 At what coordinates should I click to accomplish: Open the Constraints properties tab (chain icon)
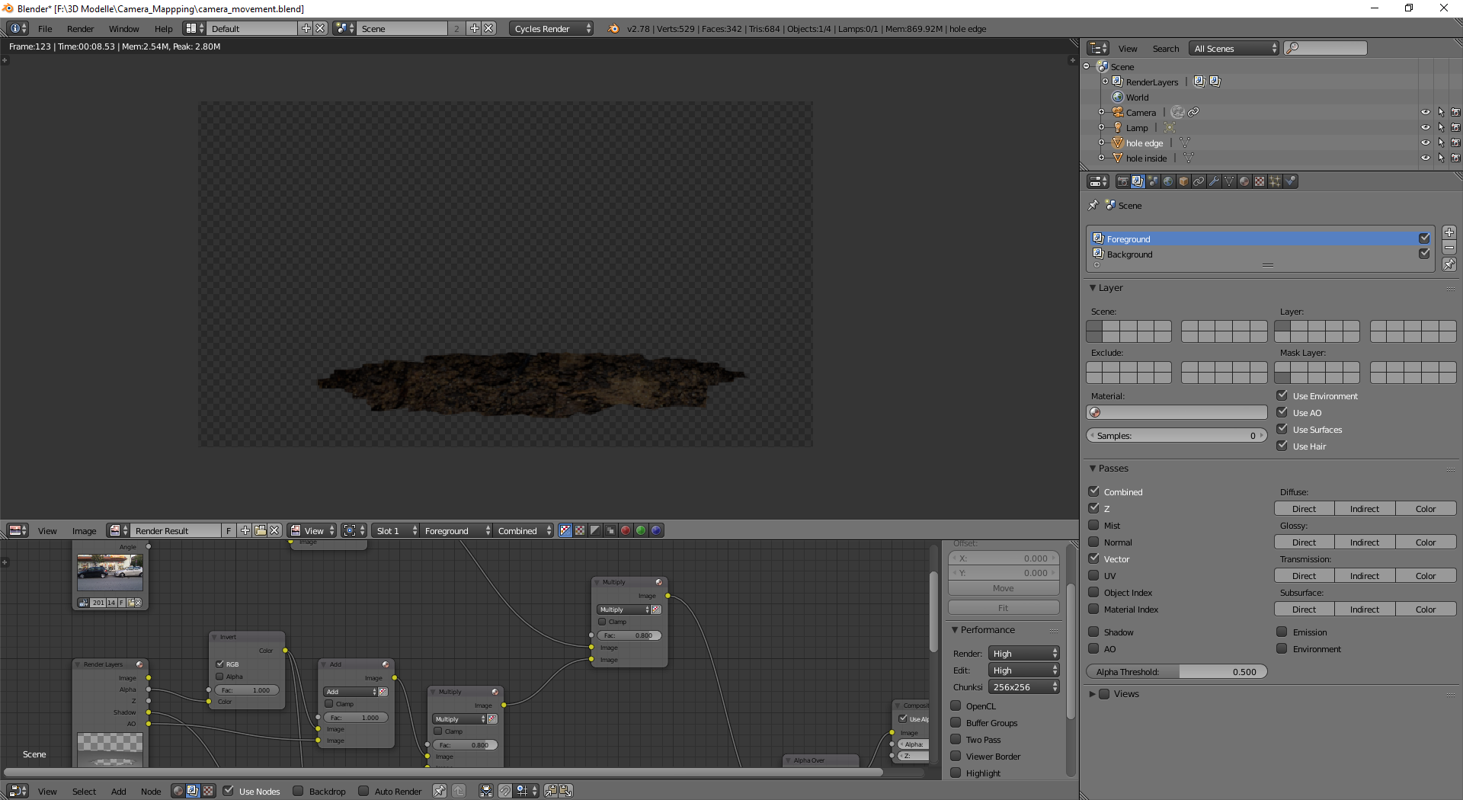point(1199,181)
